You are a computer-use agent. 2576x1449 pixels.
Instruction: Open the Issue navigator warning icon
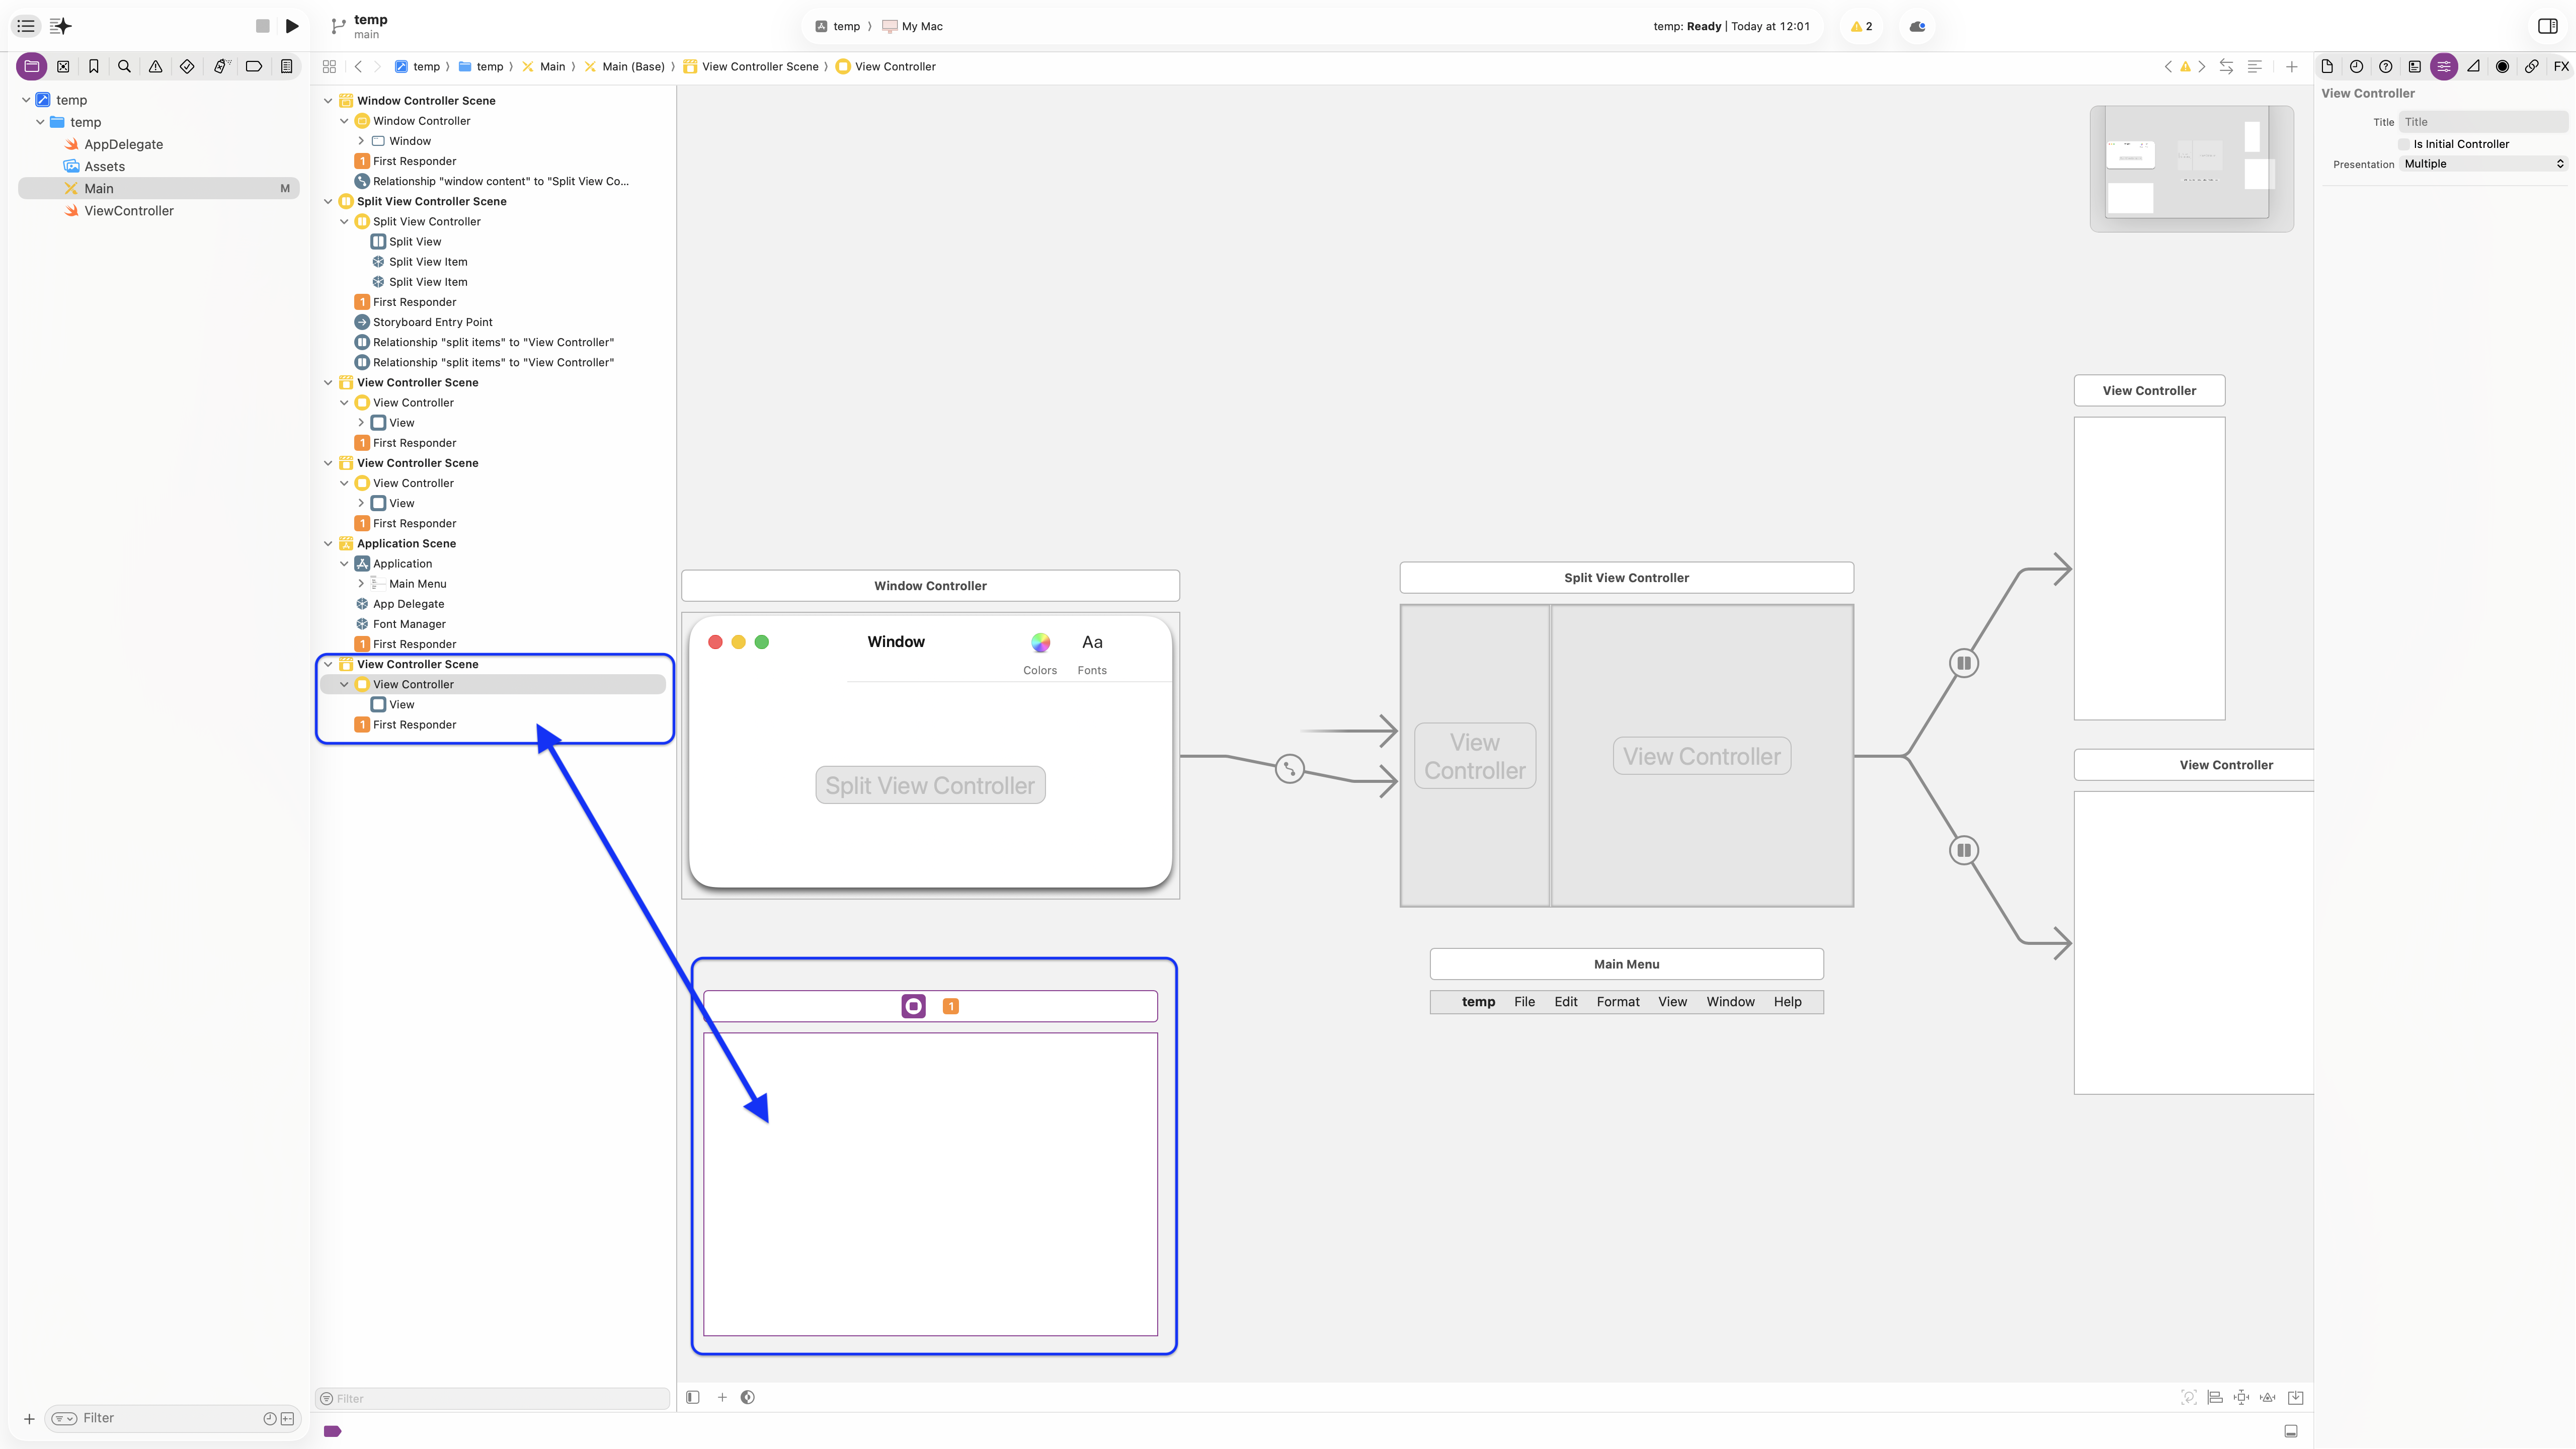155,66
